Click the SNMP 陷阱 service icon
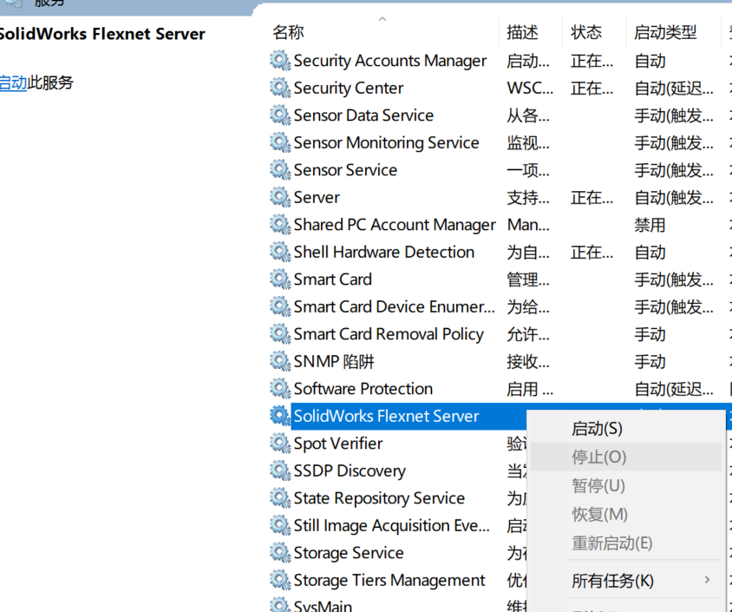This screenshot has width=732, height=612. click(x=280, y=361)
